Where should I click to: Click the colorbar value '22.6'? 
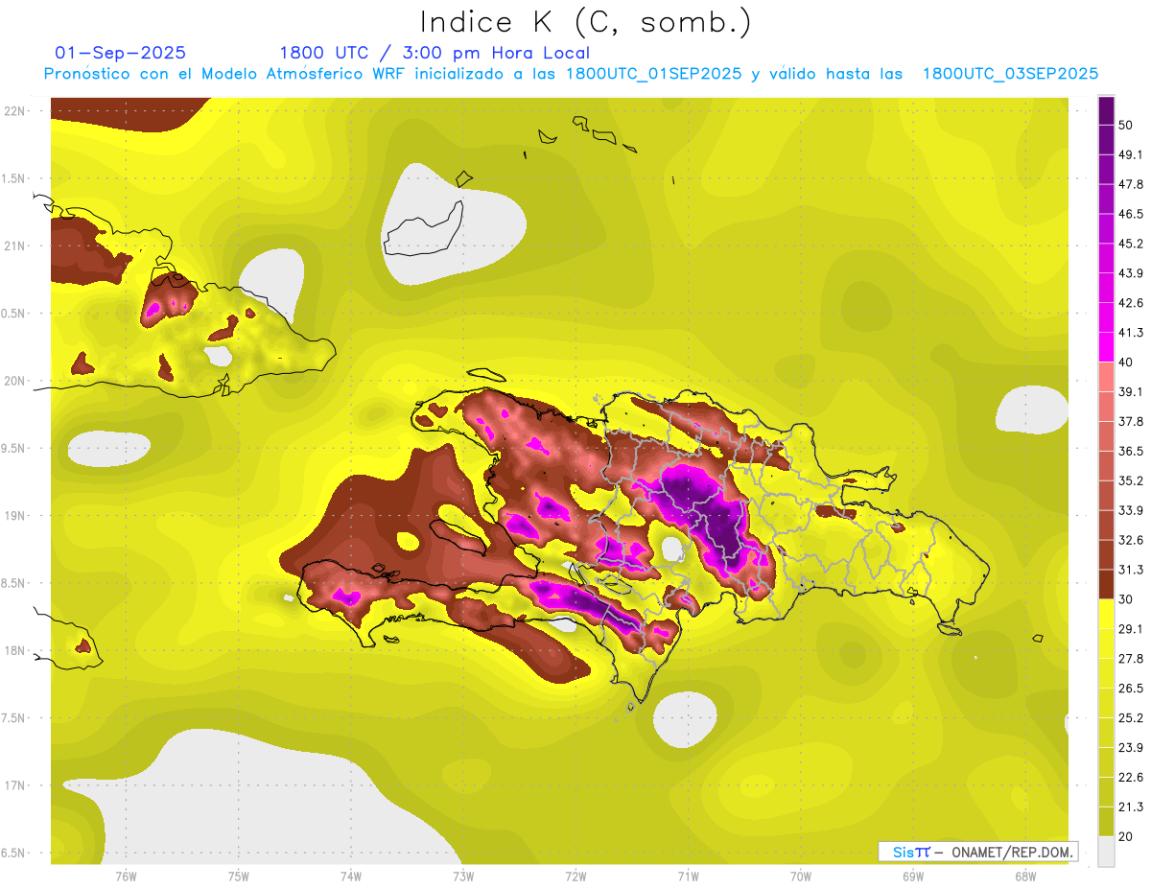[x=1131, y=777]
